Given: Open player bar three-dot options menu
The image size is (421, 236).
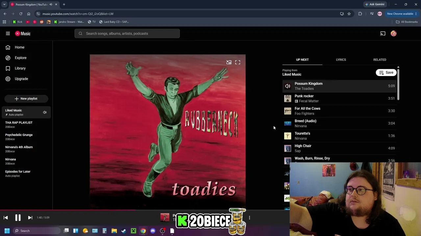Looking at the screenshot, I should [249, 218].
